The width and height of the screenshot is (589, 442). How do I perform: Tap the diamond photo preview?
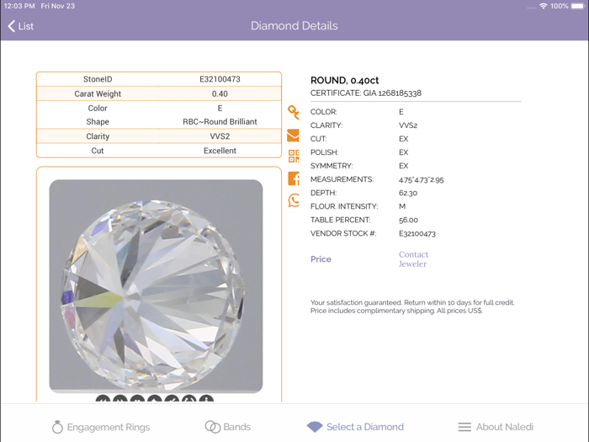tap(156, 286)
